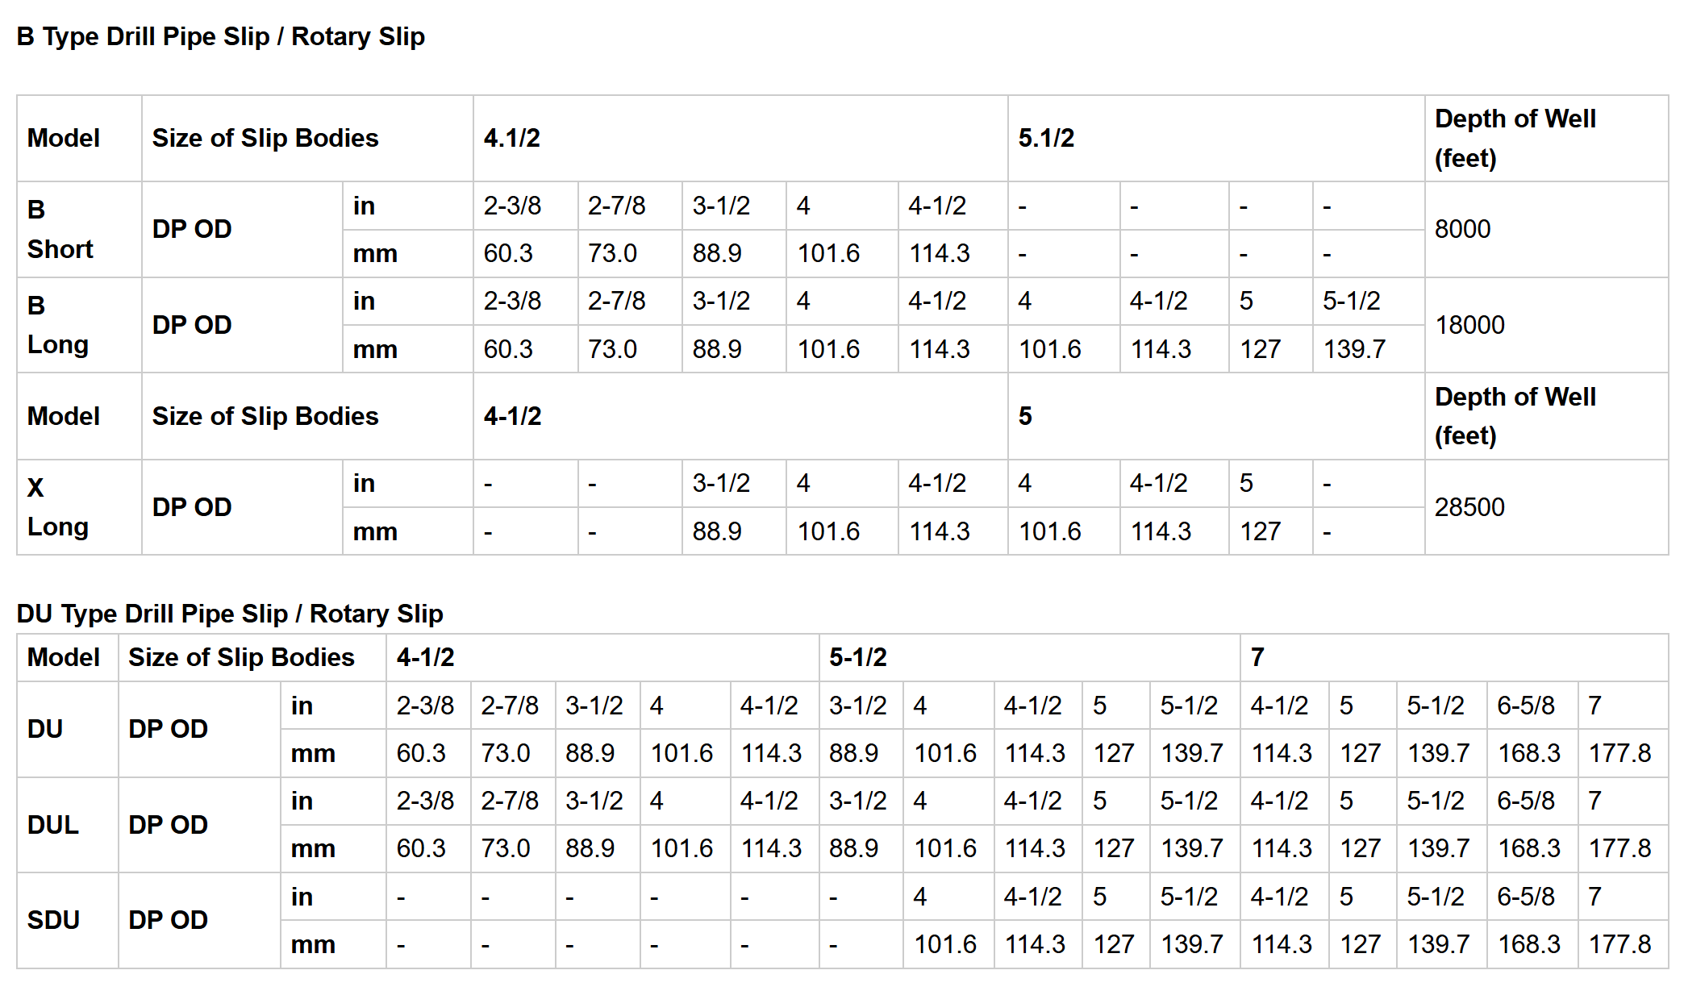Select the 18000 depth of well value
The height and width of the screenshot is (991, 1684).
1469,325
